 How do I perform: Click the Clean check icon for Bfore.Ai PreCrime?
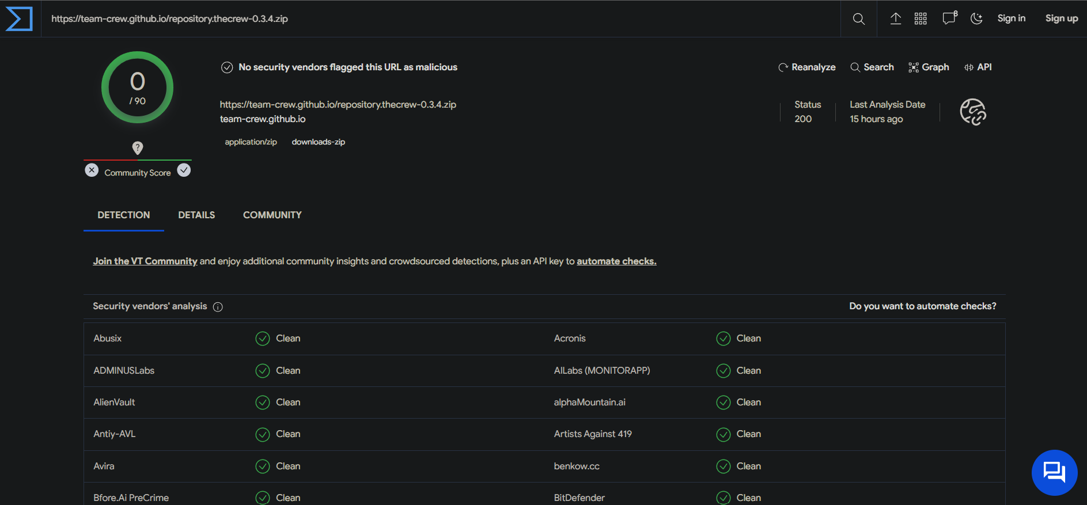tap(263, 498)
